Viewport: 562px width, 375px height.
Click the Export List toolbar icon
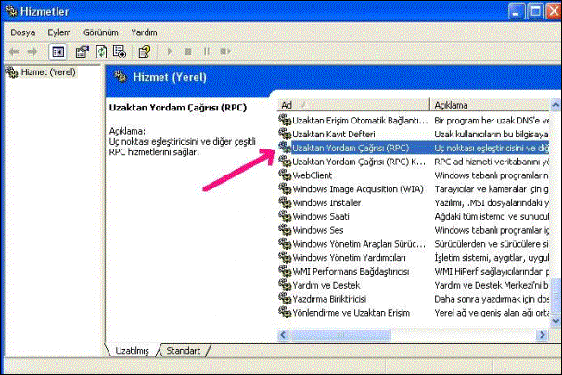[120, 52]
